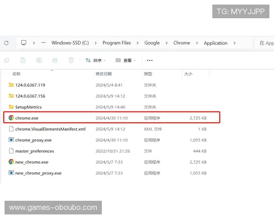Click the new_chrome.exe file name

point(32,162)
